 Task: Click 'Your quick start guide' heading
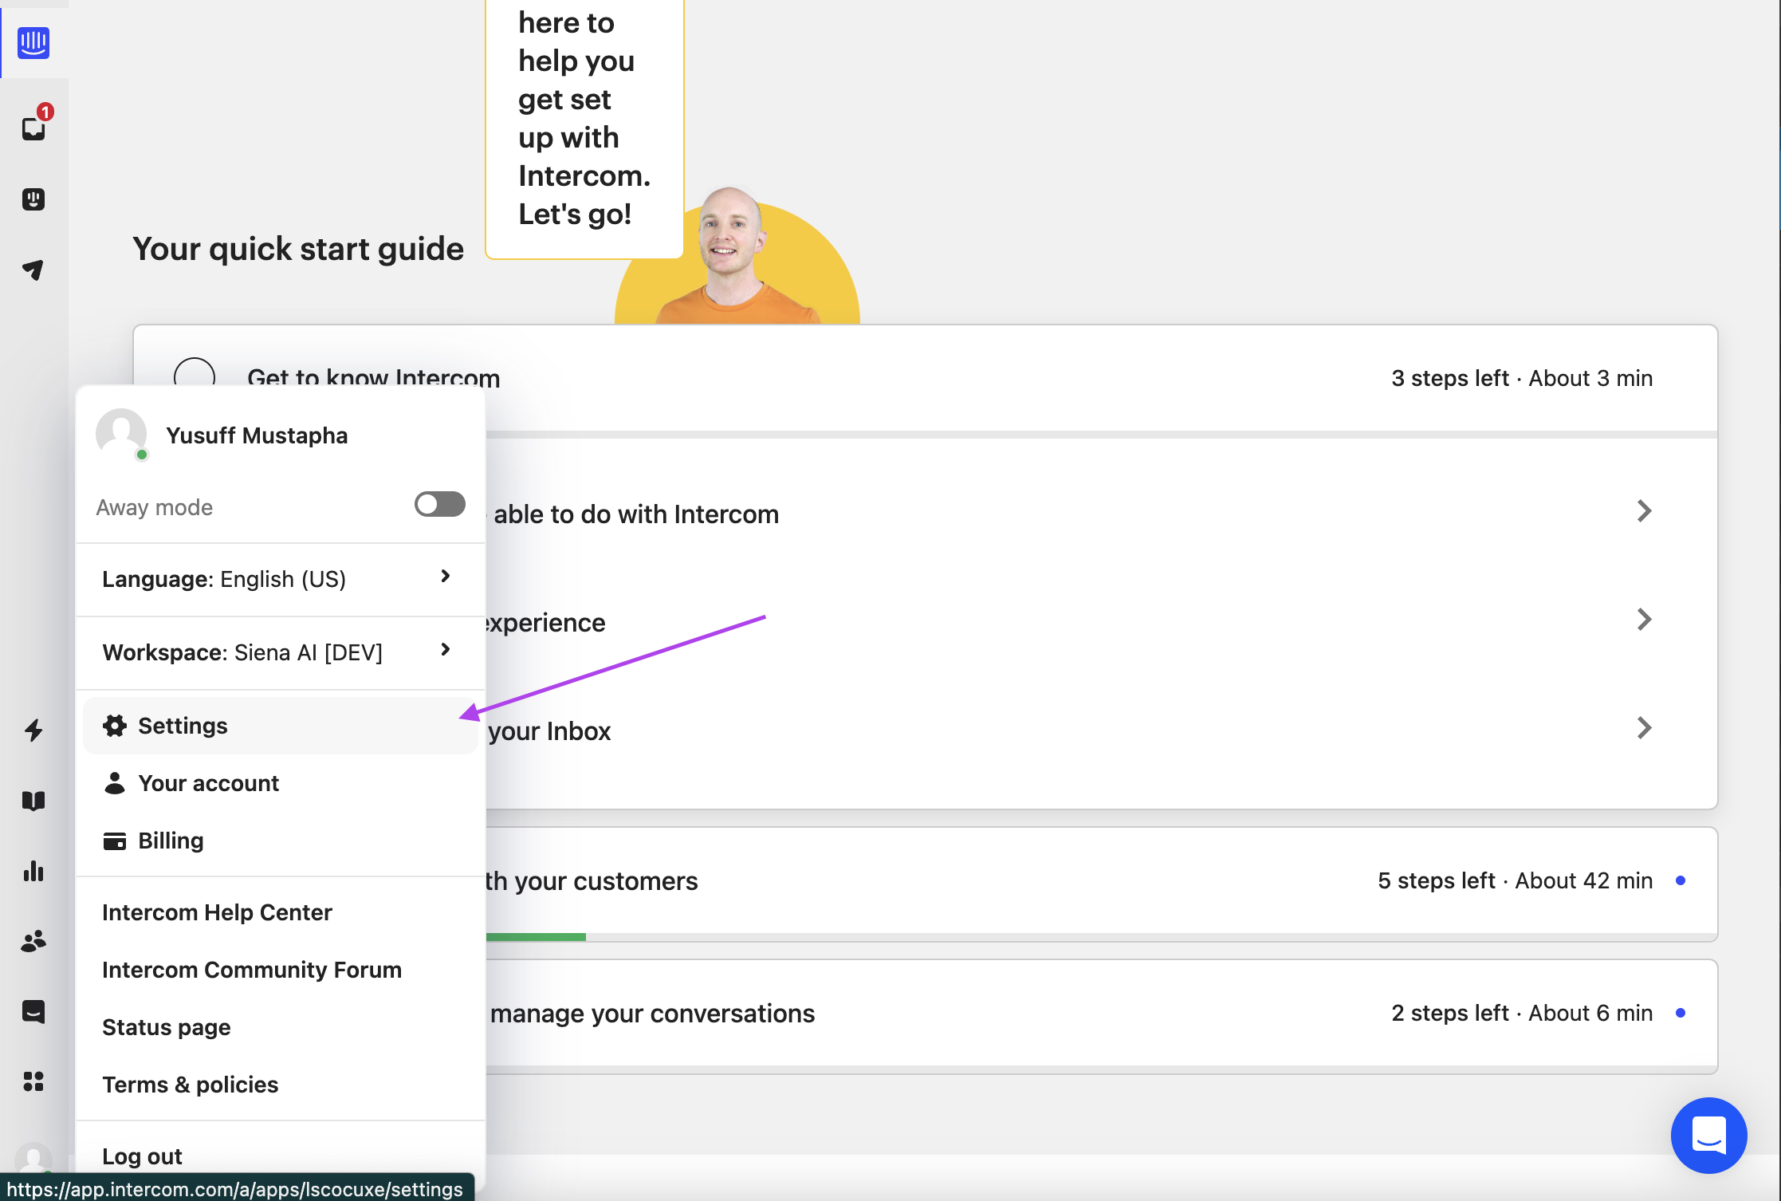298,249
